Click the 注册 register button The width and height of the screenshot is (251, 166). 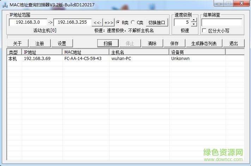tap(39, 43)
